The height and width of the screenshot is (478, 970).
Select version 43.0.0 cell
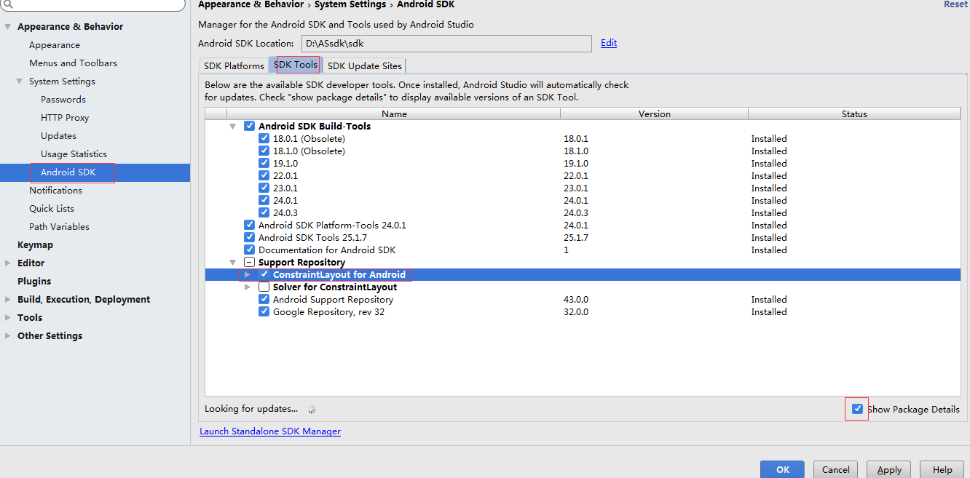(x=576, y=300)
